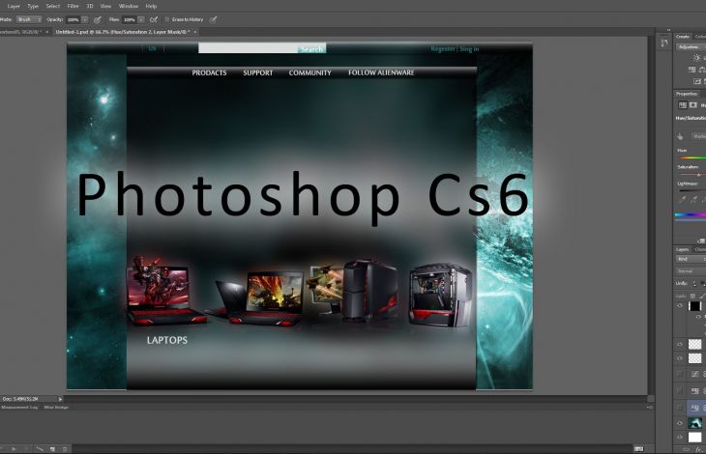Click the LAPTOPS label on the canvas
The width and height of the screenshot is (706, 454).
[x=167, y=340]
